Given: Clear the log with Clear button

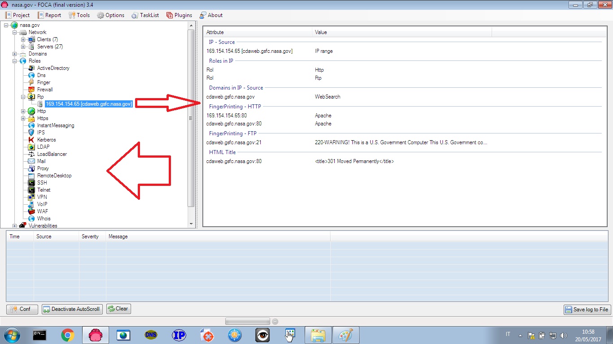Looking at the screenshot, I should coord(118,309).
